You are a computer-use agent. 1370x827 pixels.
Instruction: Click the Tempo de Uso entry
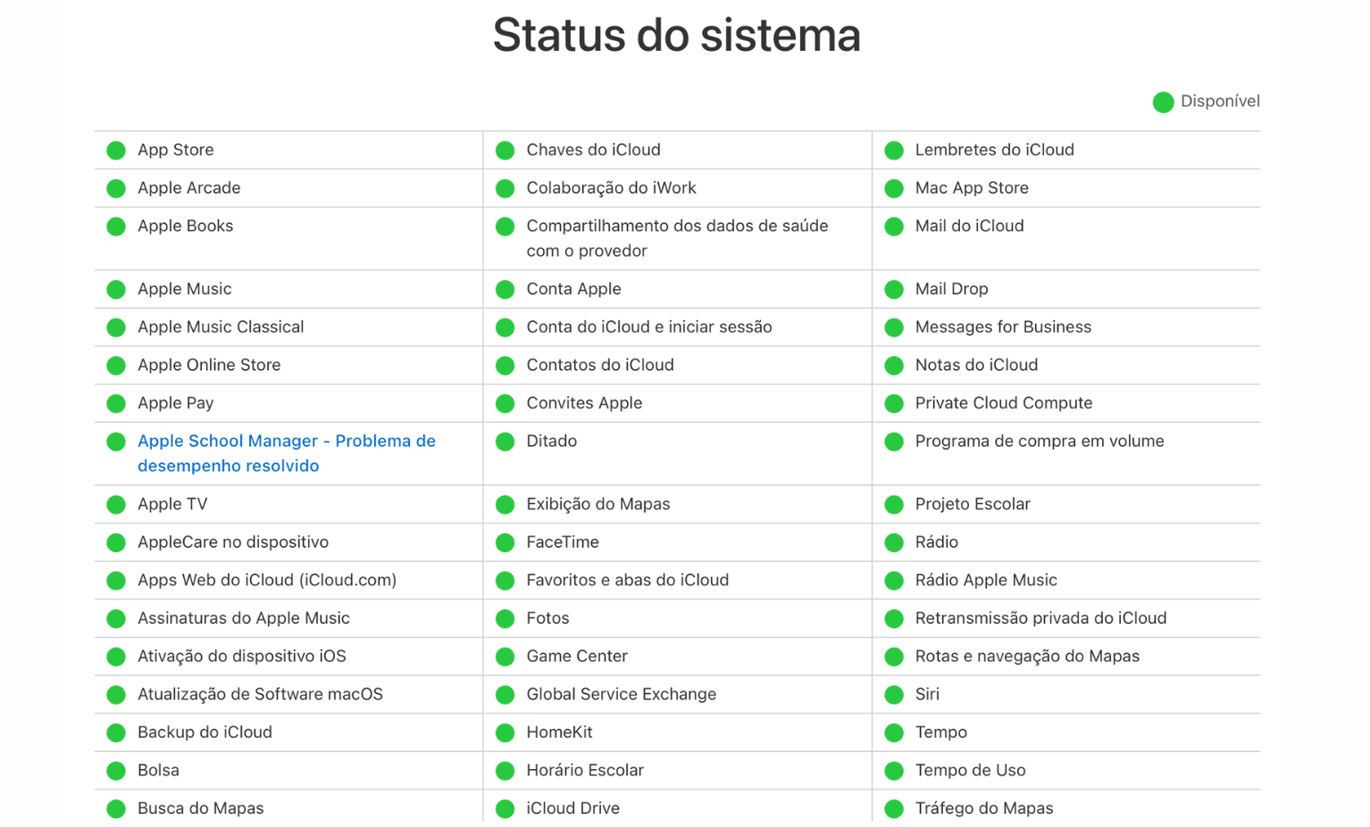pos(970,770)
